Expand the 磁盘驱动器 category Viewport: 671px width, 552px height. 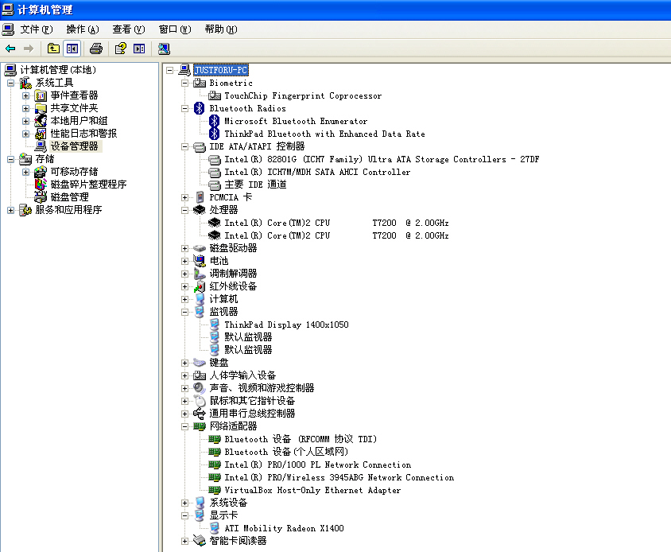click(185, 248)
